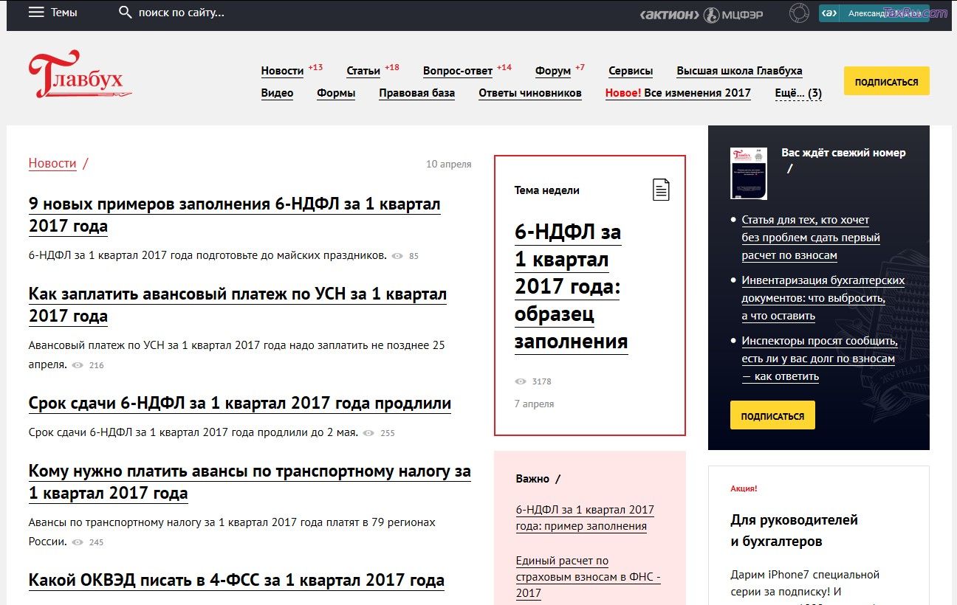
Task: Open the fresh magazine issue cover thumbnail
Action: click(748, 173)
